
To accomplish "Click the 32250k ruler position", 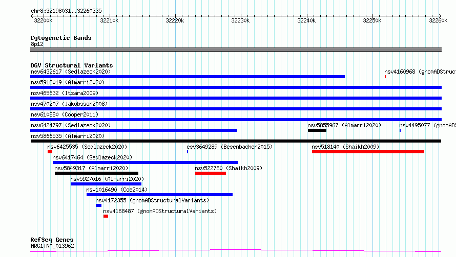I will [372, 20].
